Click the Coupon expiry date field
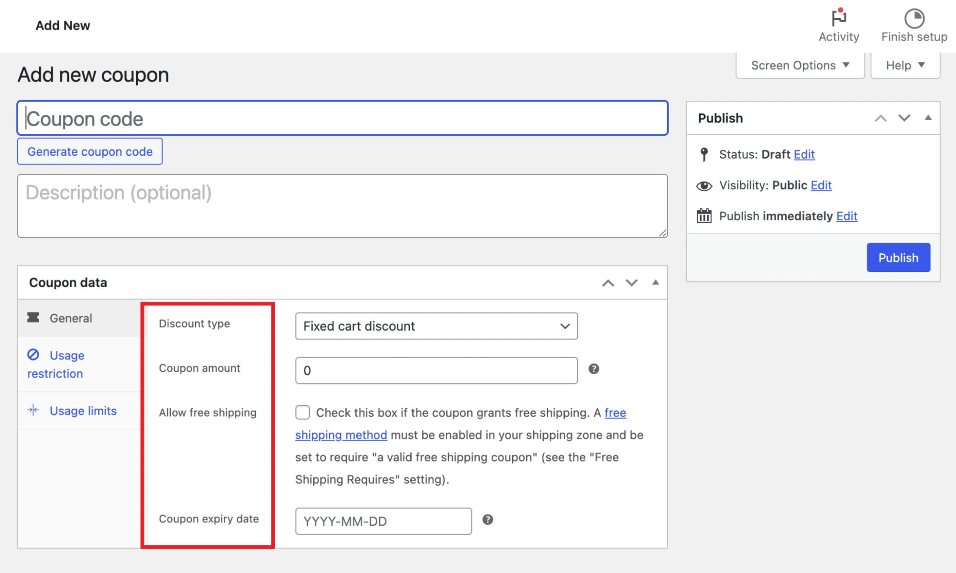The height and width of the screenshot is (573, 956). coord(383,521)
